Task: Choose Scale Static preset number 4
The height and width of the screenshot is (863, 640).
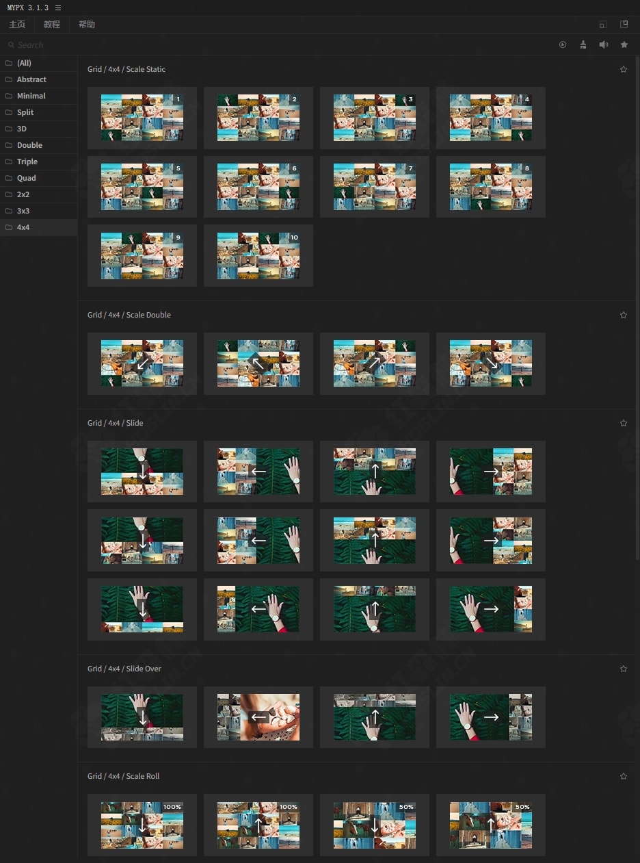Action: click(491, 118)
